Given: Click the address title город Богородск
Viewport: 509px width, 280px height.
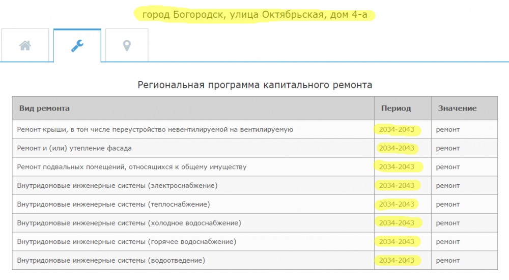Looking at the screenshot, I should click(x=254, y=15).
